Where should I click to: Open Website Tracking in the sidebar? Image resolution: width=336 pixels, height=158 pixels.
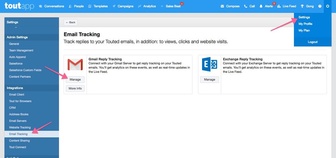coord(20,127)
